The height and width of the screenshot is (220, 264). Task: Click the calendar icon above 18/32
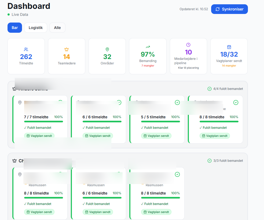point(229,47)
